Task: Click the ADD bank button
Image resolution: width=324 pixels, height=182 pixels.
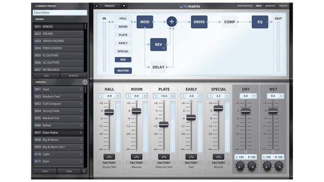Action: click(46, 76)
